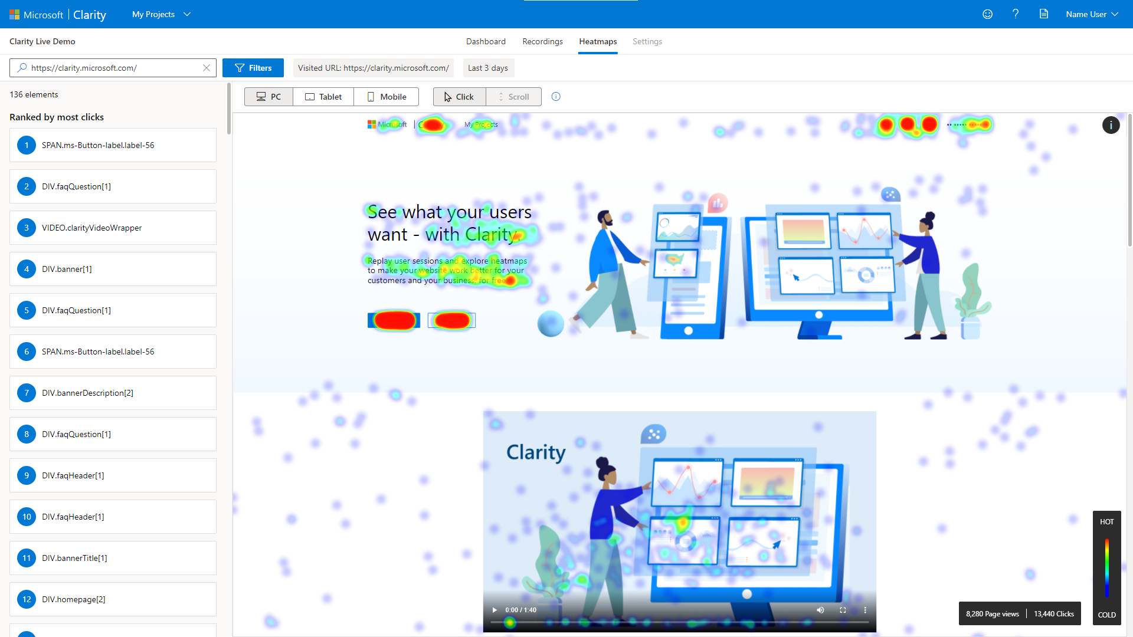The width and height of the screenshot is (1133, 637).
Task: Open Last 3 days date filter
Action: pyautogui.click(x=488, y=68)
